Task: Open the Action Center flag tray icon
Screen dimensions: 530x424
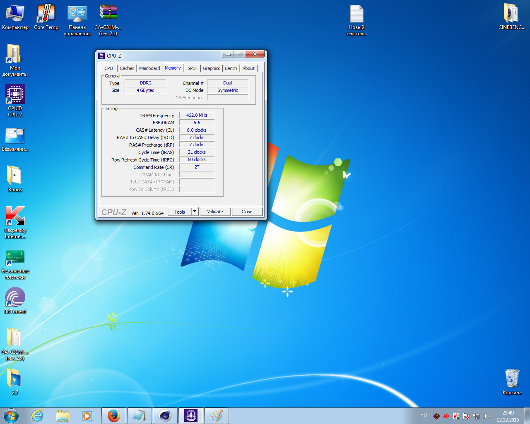Action: click(466, 416)
